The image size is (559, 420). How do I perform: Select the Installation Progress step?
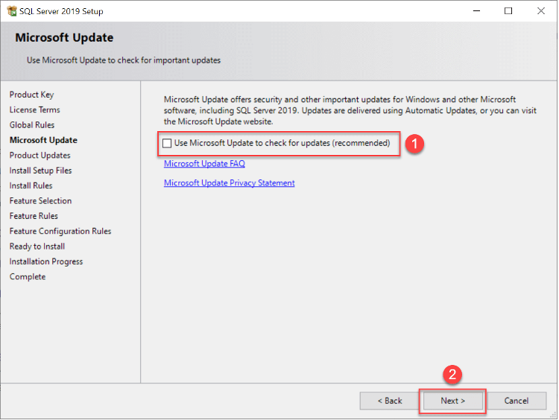pos(46,261)
